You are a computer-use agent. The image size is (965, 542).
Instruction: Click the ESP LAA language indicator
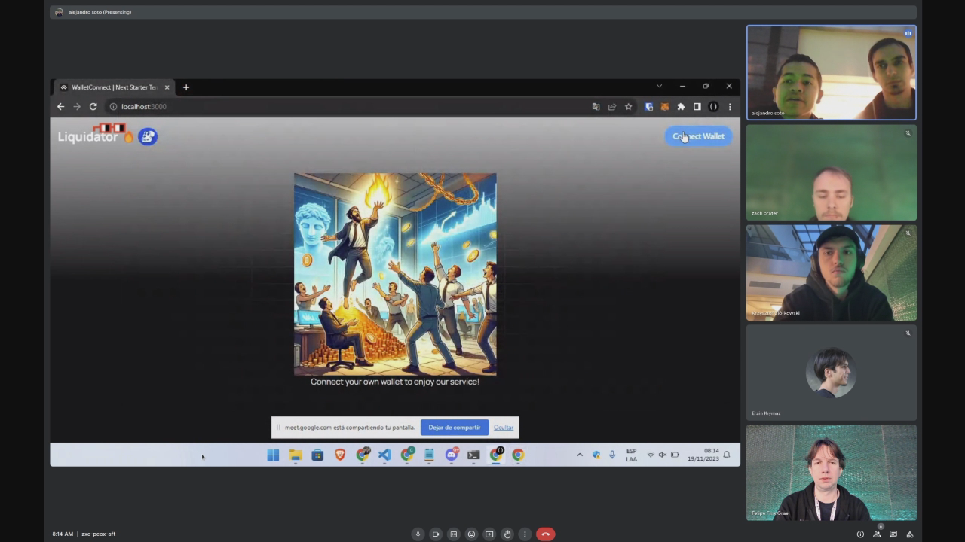click(632, 455)
